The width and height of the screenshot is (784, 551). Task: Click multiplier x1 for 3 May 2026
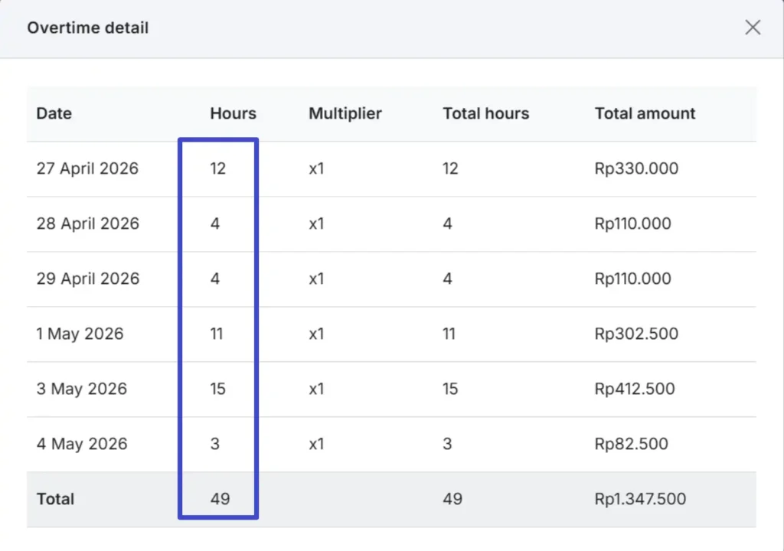pos(316,389)
